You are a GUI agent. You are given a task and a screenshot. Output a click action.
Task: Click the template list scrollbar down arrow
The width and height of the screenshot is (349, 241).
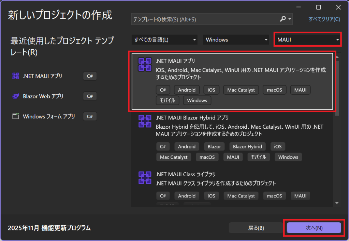(x=337, y=203)
